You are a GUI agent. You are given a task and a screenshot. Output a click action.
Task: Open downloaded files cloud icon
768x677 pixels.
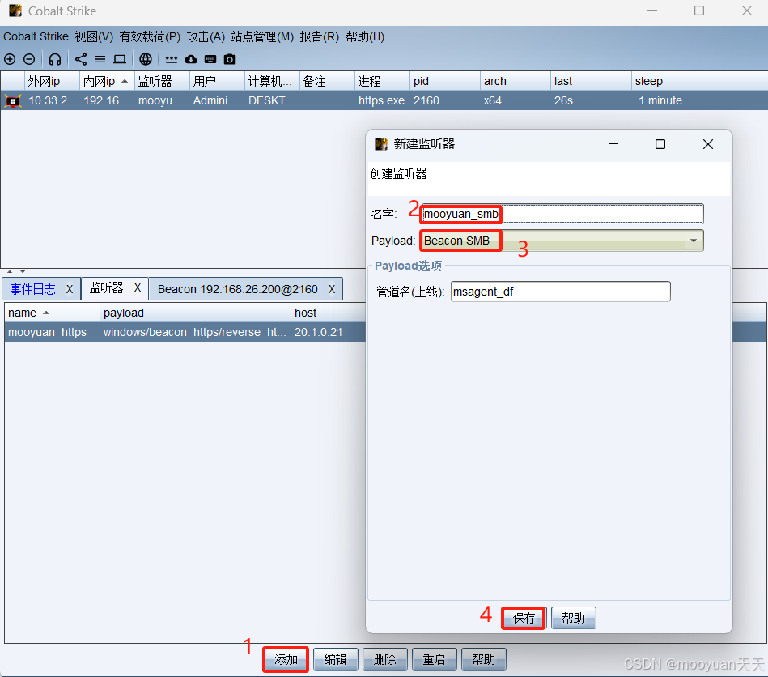point(191,59)
